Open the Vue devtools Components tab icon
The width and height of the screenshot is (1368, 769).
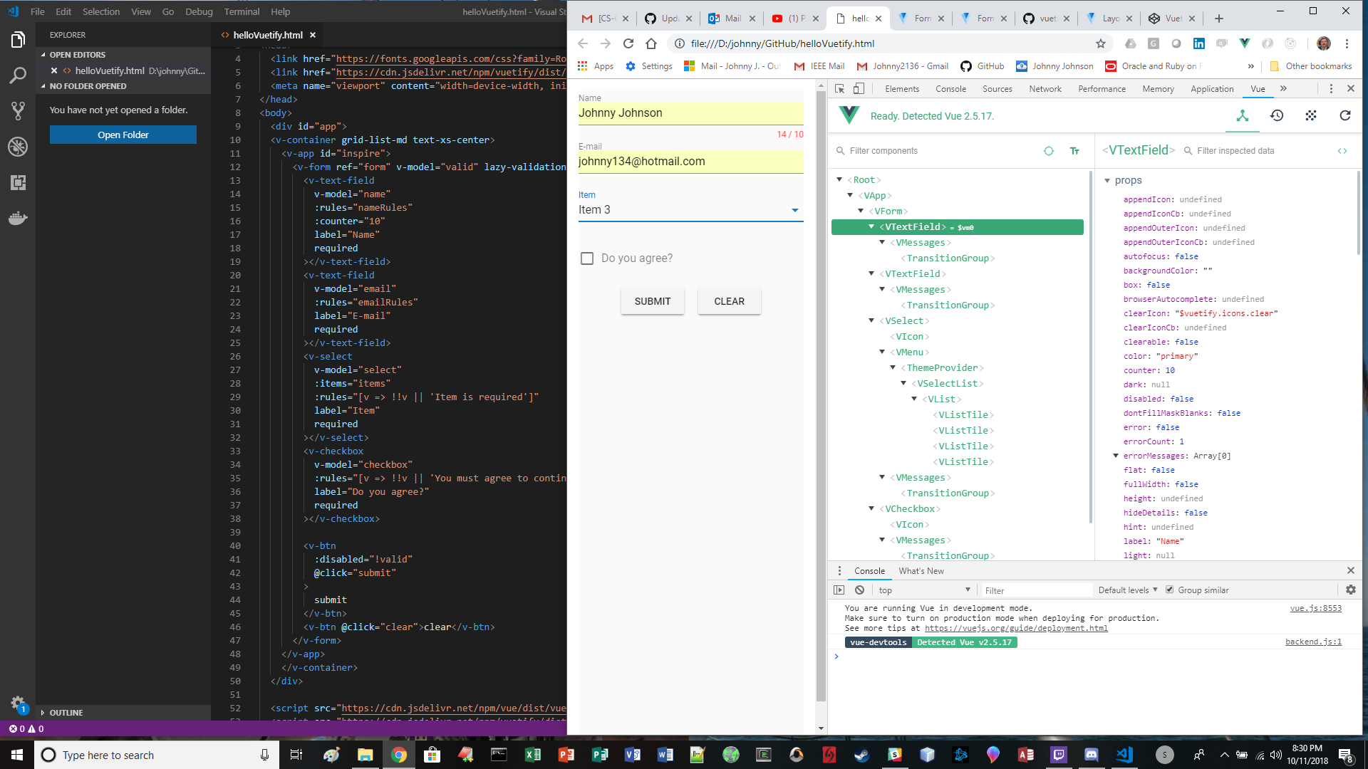[x=1243, y=115]
